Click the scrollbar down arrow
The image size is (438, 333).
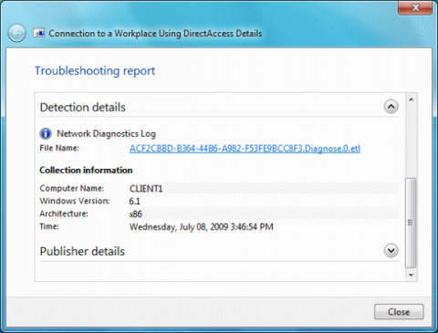[412, 275]
